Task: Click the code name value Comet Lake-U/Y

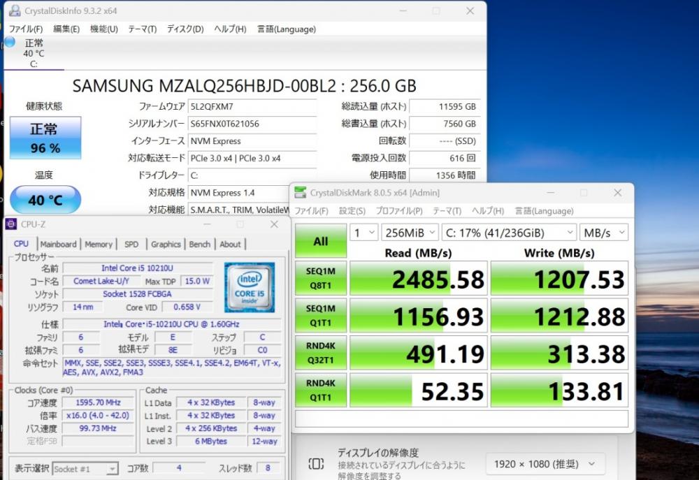Action: tap(101, 282)
